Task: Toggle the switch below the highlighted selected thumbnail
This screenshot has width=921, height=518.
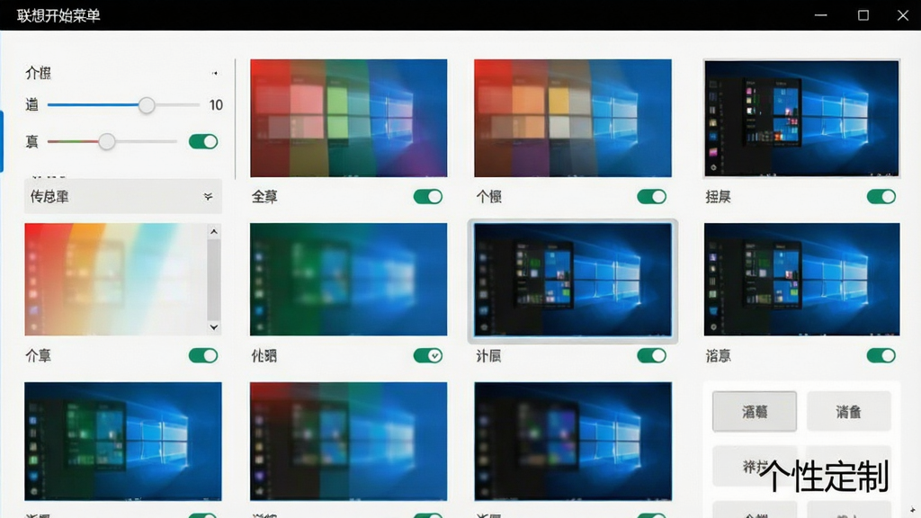Action: (651, 355)
